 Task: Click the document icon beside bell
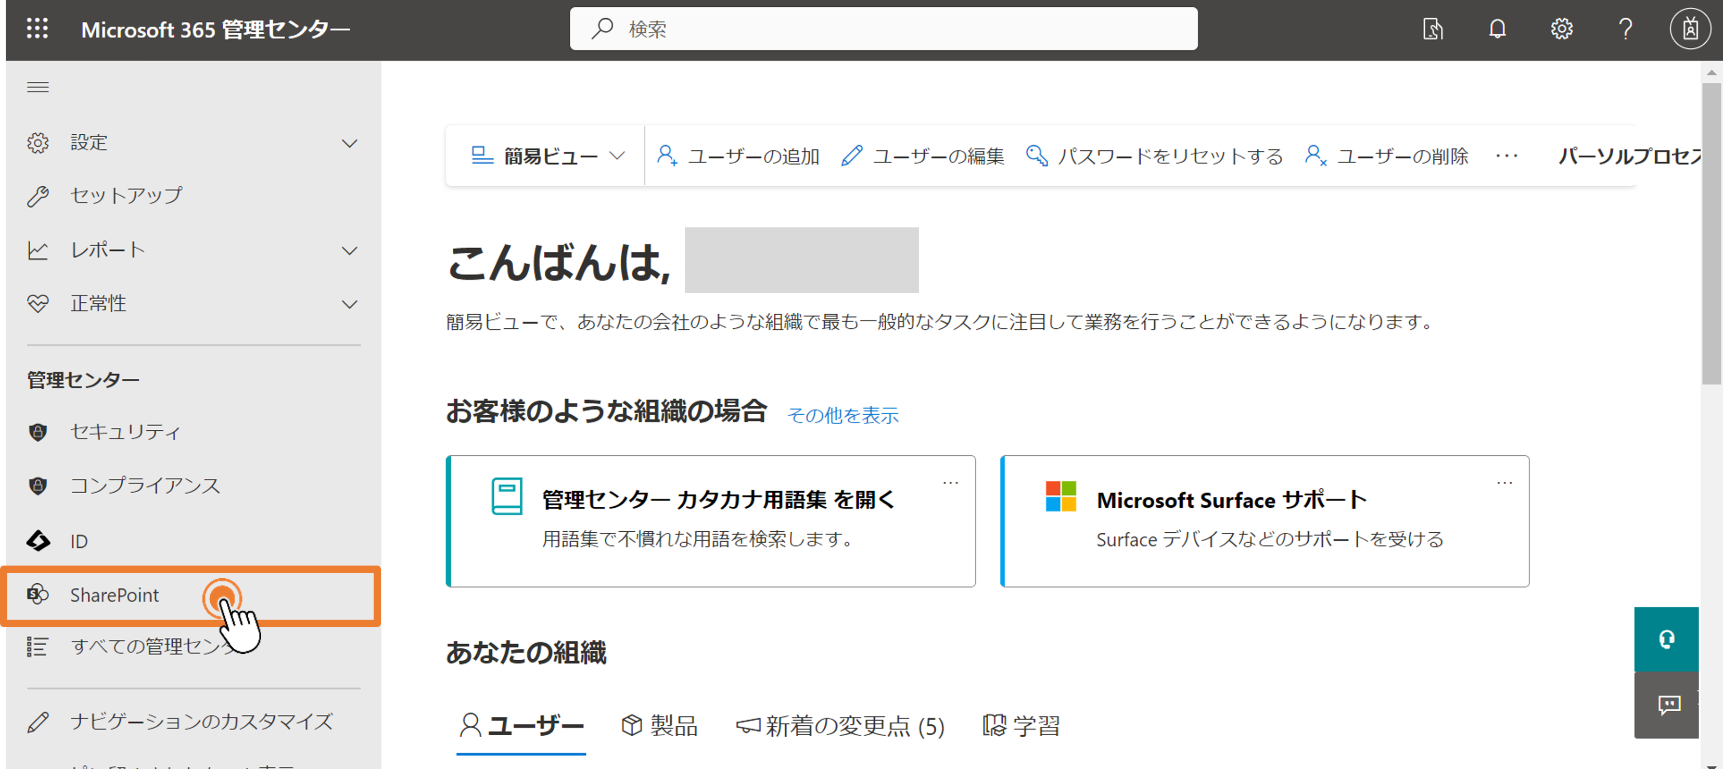(1433, 29)
